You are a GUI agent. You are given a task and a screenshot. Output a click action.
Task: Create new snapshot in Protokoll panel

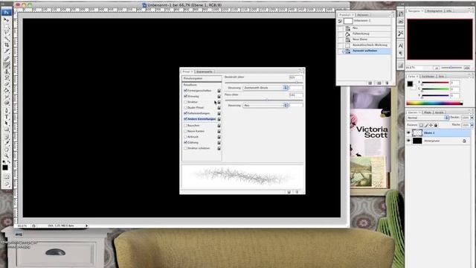pyautogui.click(x=379, y=83)
